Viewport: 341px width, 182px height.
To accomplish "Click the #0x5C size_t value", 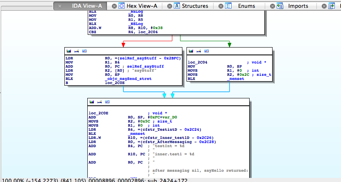I will 144,121.
